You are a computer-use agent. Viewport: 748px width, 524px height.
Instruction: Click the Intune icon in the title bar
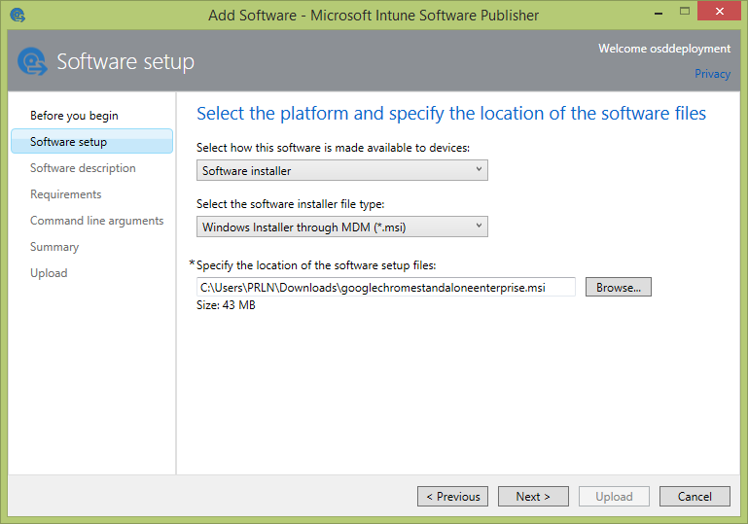pyautogui.click(x=17, y=15)
